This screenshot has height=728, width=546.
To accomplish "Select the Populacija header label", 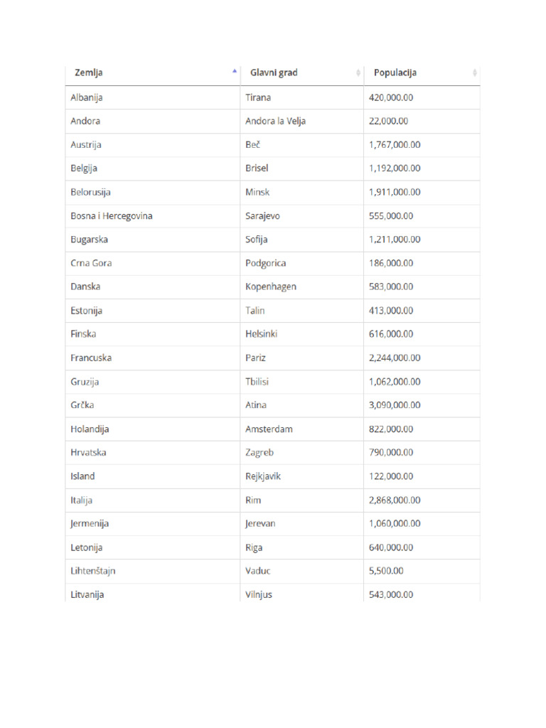I will 395,73.
